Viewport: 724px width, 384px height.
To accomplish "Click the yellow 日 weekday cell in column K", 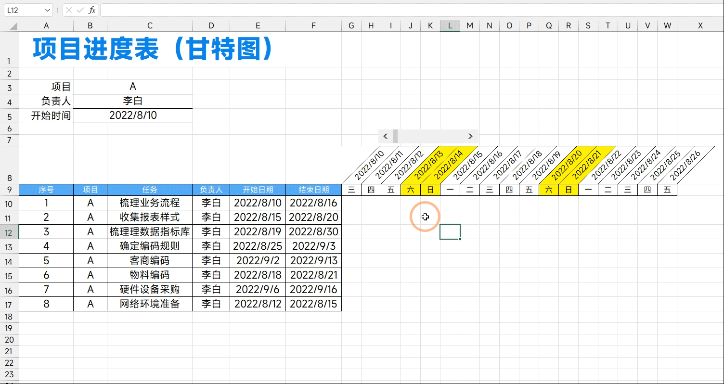I will click(x=430, y=190).
